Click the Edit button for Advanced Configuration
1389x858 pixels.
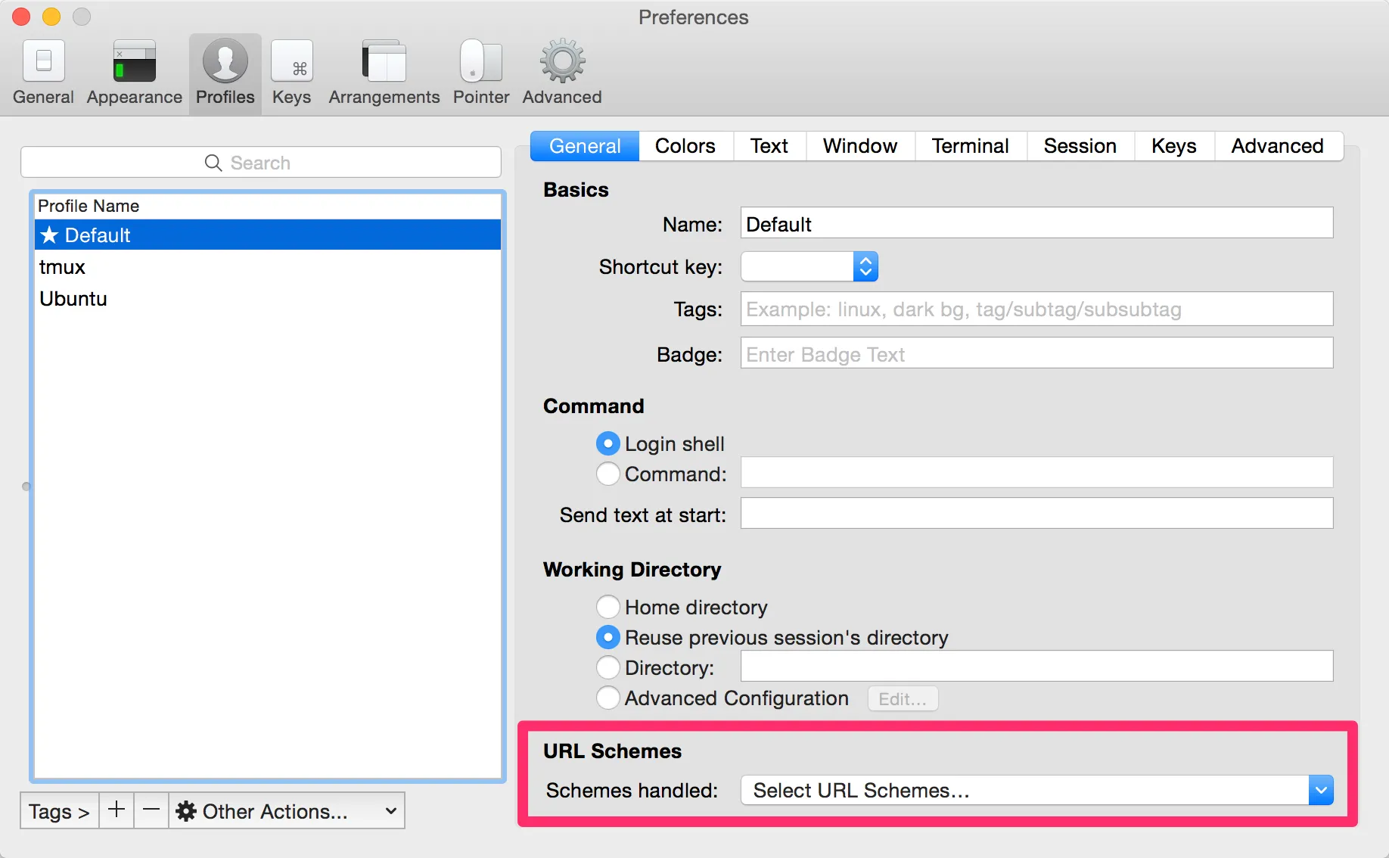[x=902, y=698]
